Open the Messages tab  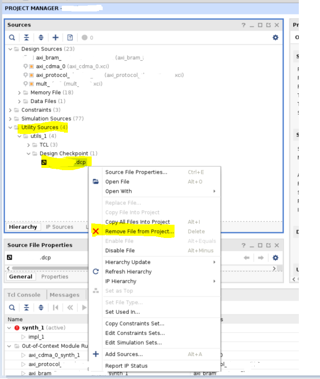pos(64,295)
